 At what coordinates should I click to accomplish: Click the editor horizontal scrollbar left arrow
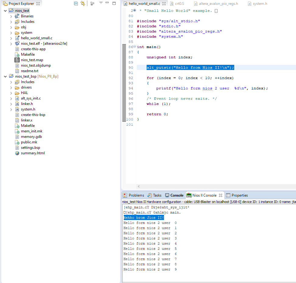click(139, 186)
